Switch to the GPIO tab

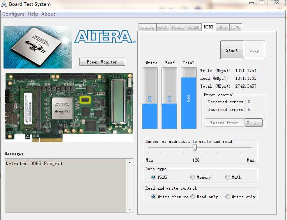pyautogui.click(x=163, y=27)
